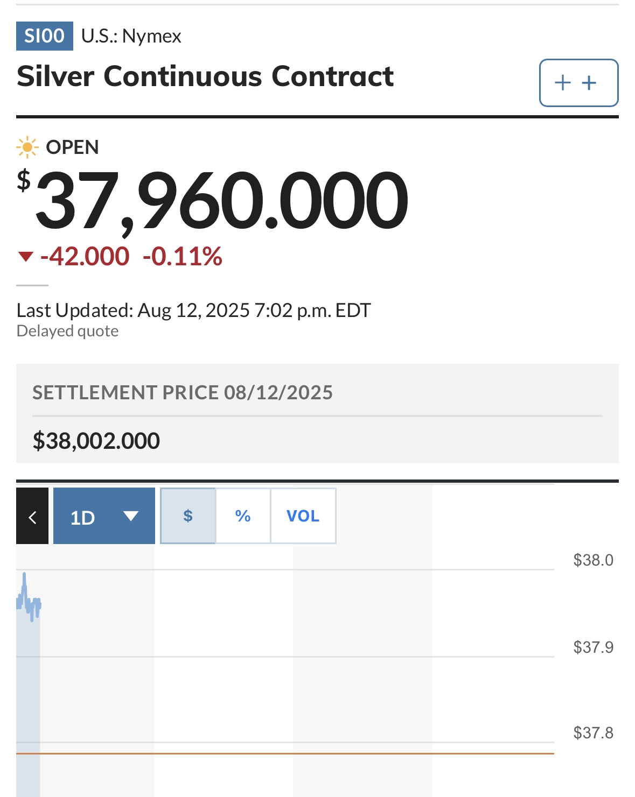Viewport: 635px width, 797px height.
Task: Add Silver contract to watchlist via plus button
Action: [578, 83]
